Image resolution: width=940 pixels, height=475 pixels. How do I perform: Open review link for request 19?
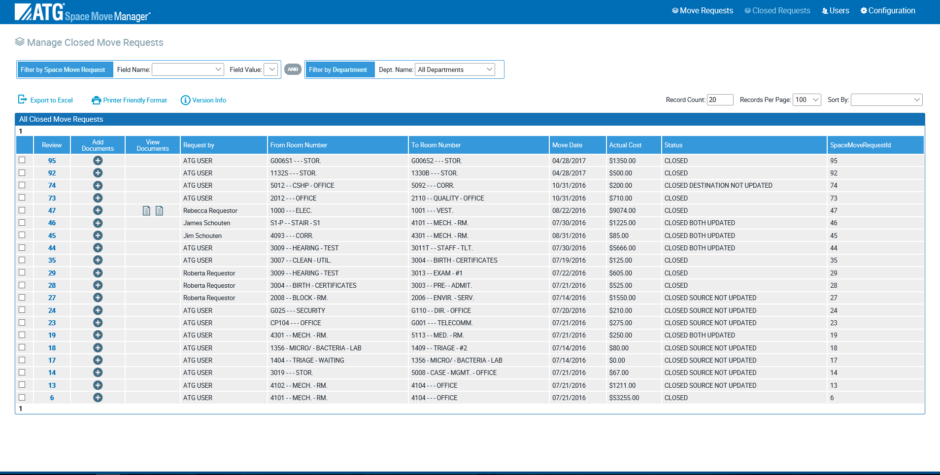click(x=52, y=335)
